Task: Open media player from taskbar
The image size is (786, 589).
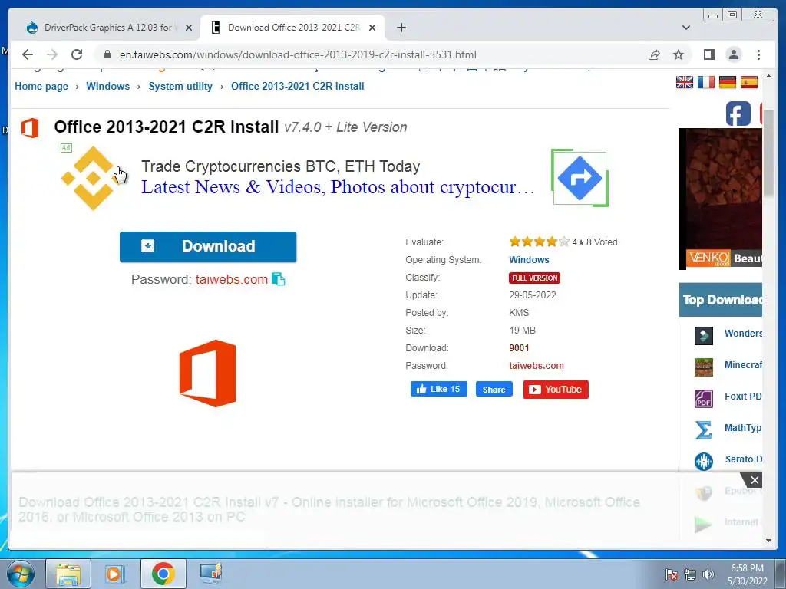Action: pyautogui.click(x=115, y=574)
